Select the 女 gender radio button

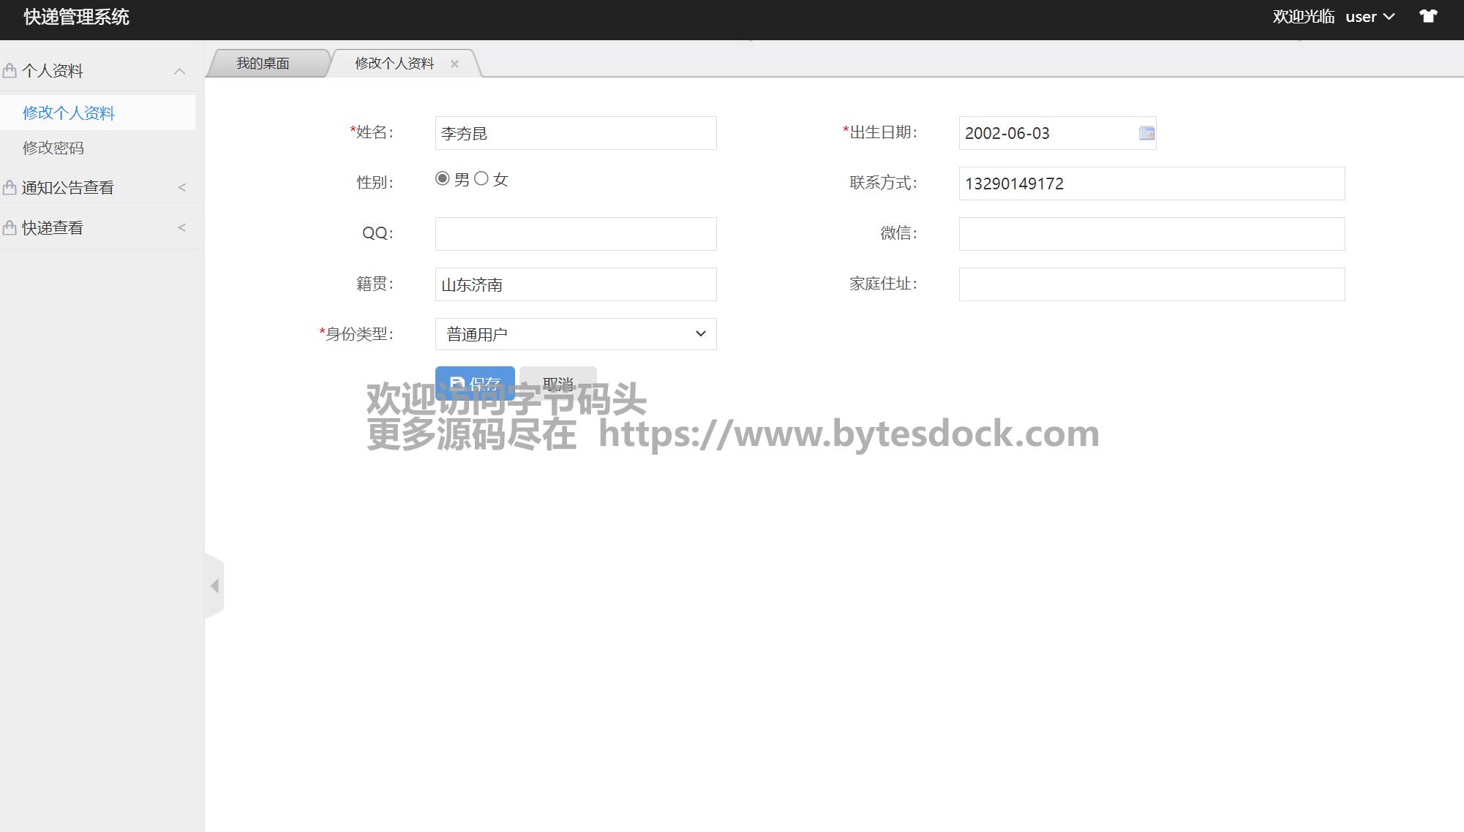tap(481, 178)
